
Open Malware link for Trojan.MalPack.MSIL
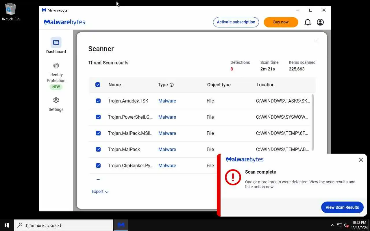tap(167, 133)
